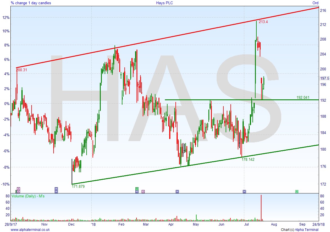Click the 12% axis label on the left

(x=6, y=18)
